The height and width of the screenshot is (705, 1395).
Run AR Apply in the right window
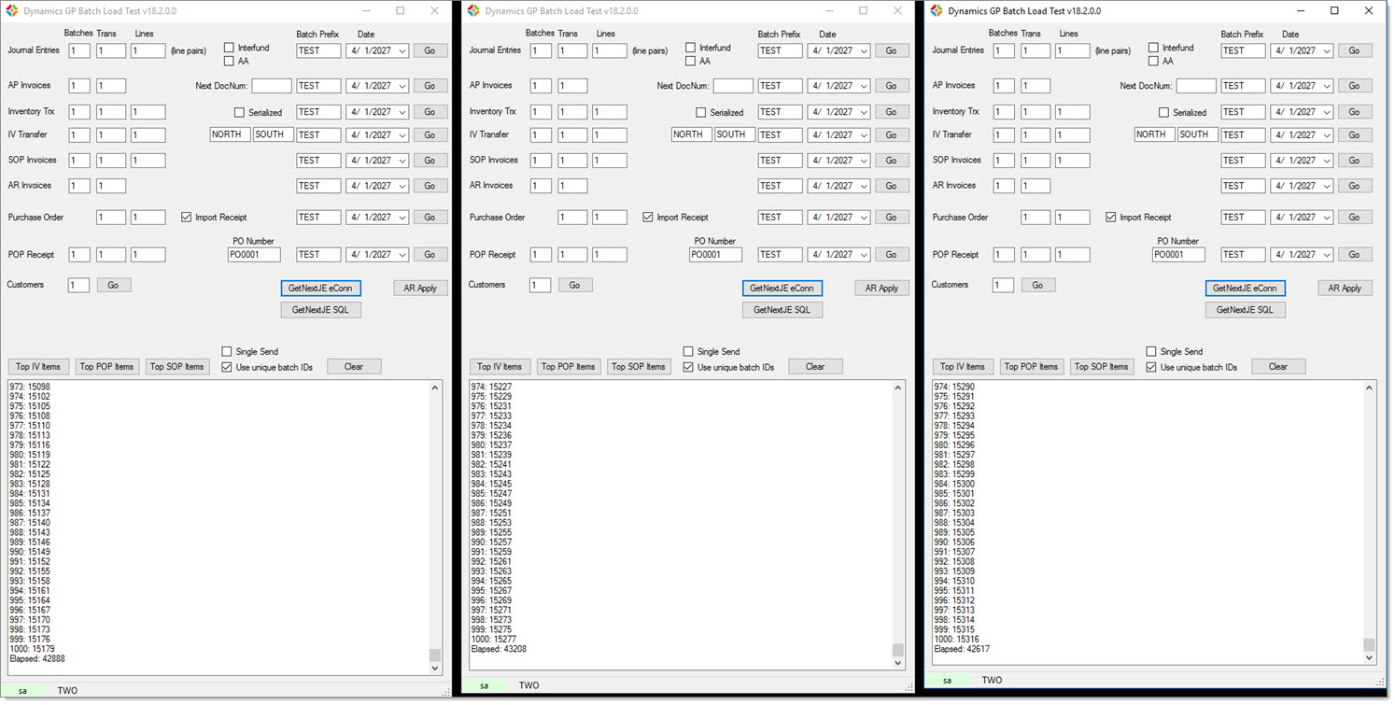(1345, 289)
